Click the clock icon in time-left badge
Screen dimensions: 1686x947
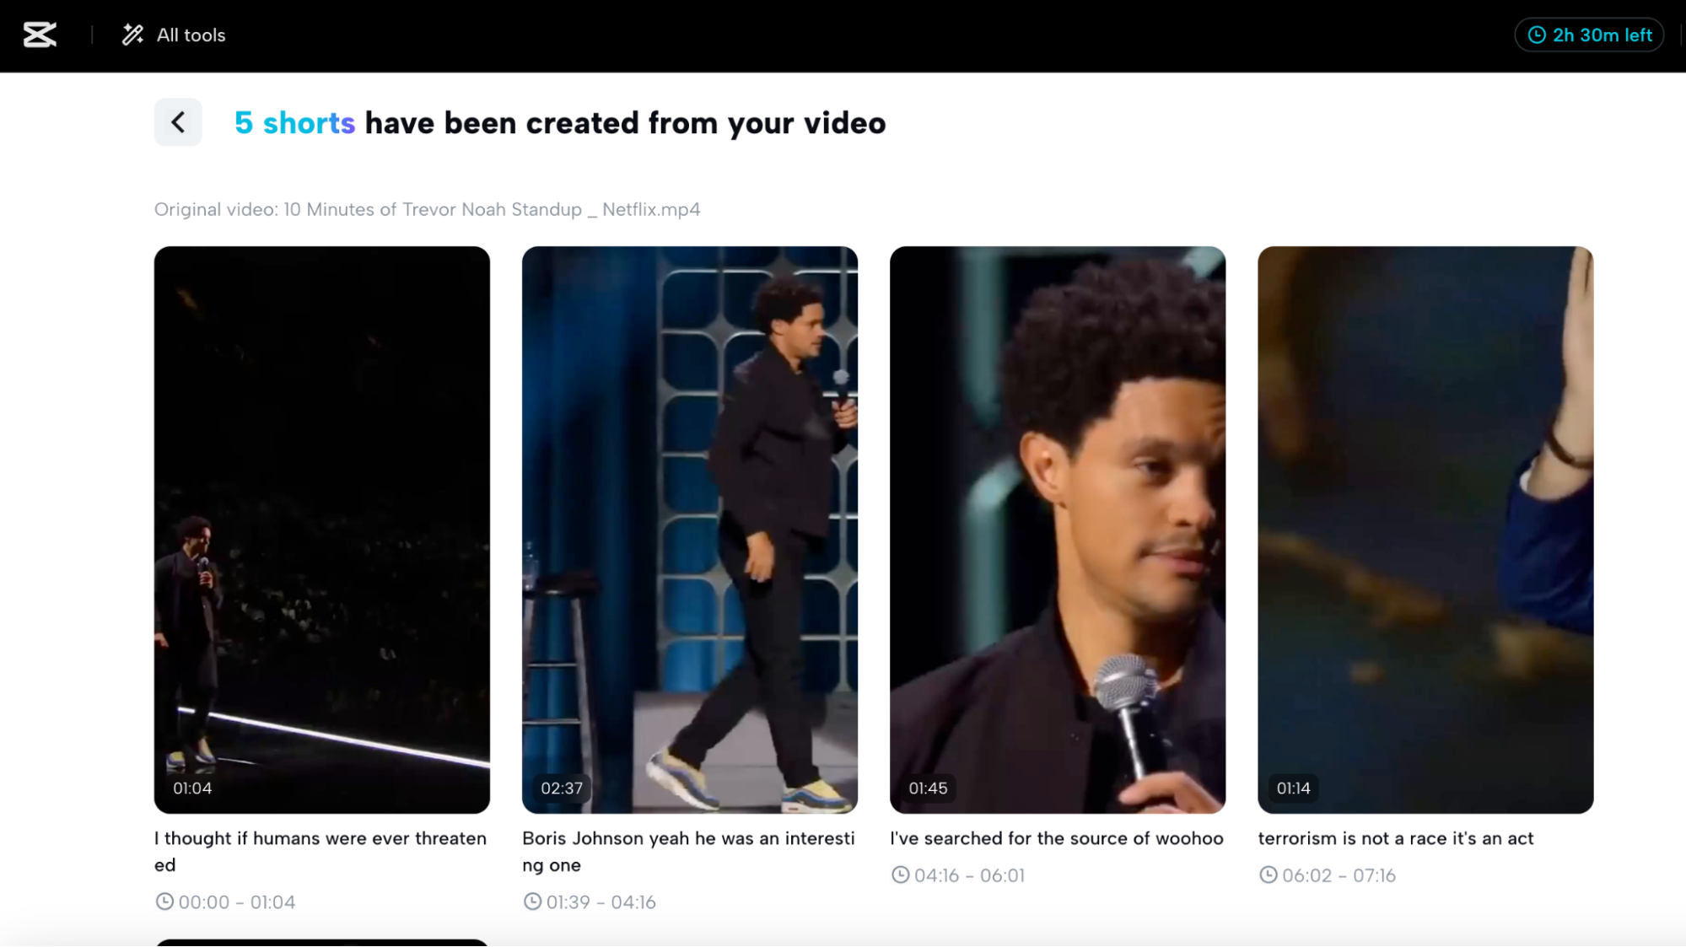point(1537,35)
